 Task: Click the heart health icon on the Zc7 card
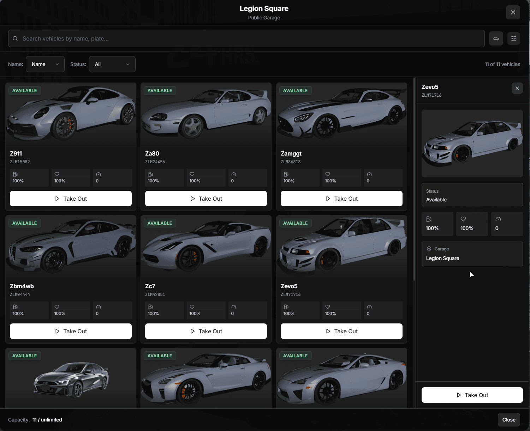[192, 307]
